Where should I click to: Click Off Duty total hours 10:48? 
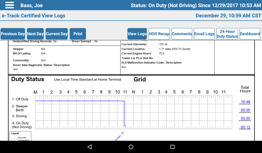tap(245, 102)
